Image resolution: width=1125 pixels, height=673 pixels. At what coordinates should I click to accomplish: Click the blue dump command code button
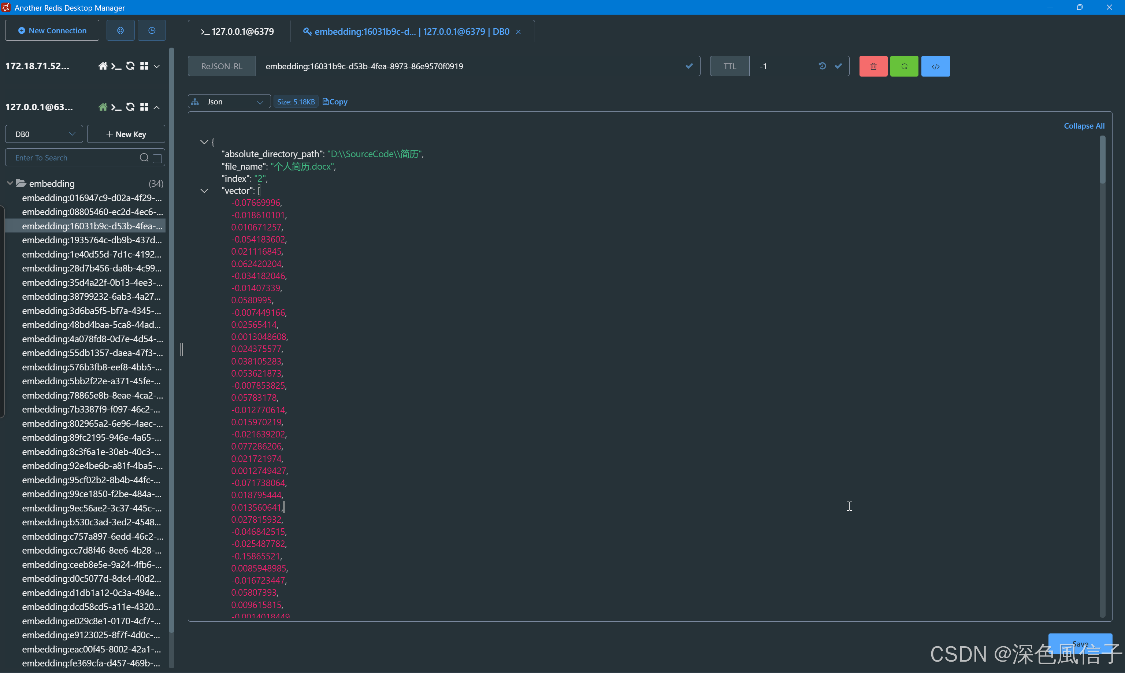935,66
